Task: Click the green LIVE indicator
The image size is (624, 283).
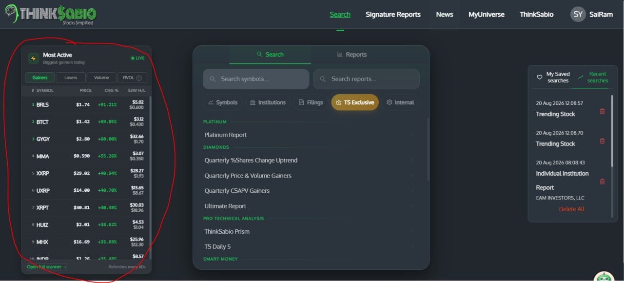Action: 138,58
